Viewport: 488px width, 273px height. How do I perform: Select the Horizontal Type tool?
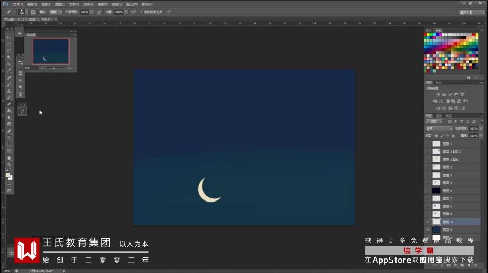(x=9, y=138)
